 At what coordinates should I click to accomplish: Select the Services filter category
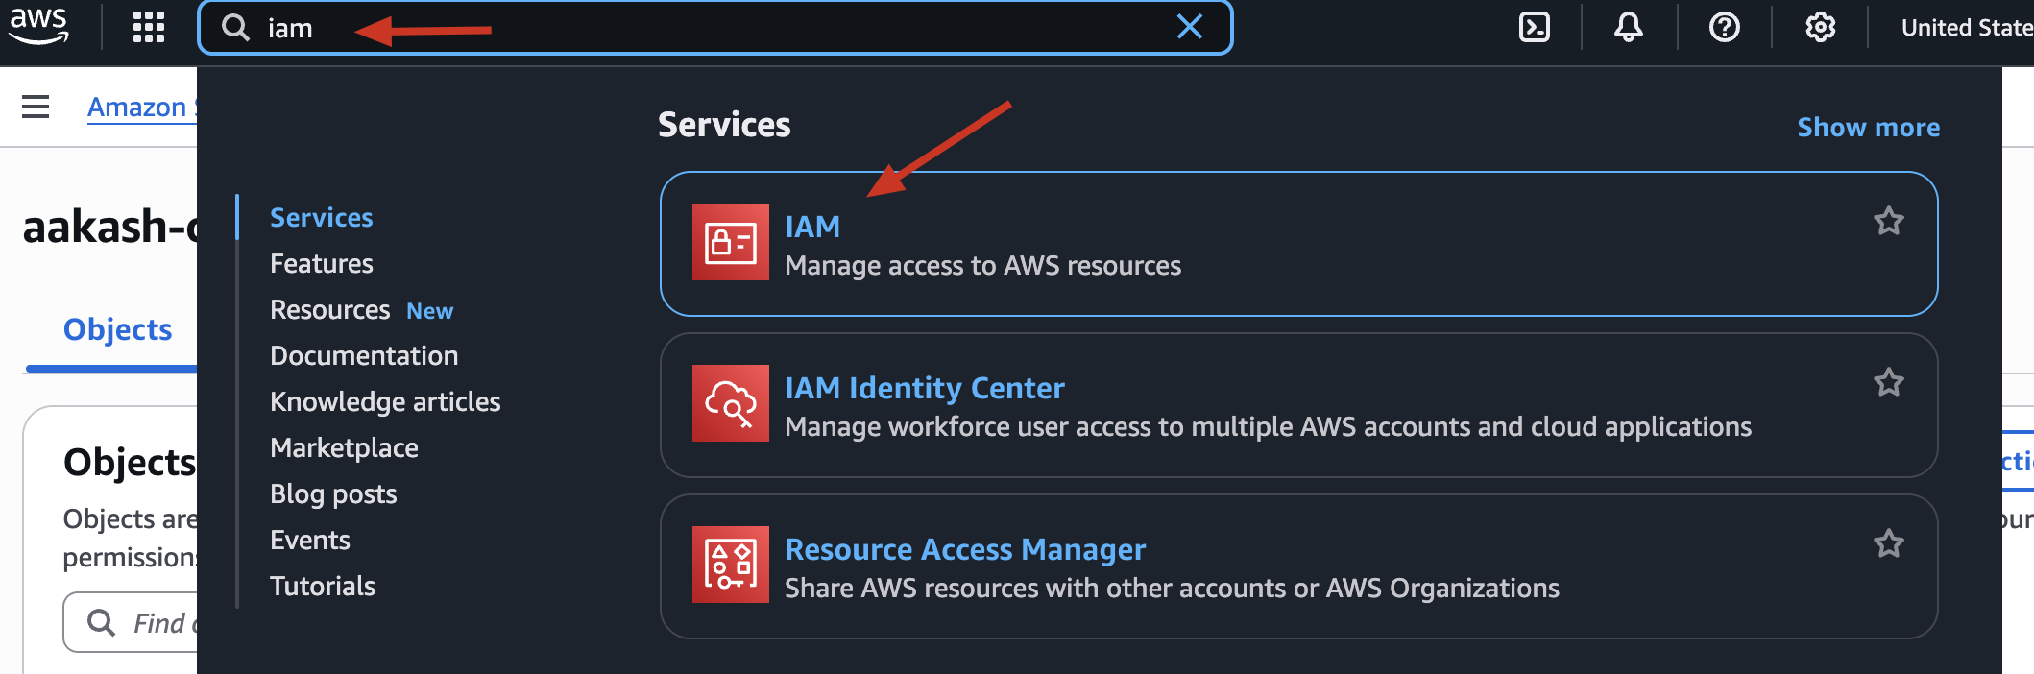321,218
